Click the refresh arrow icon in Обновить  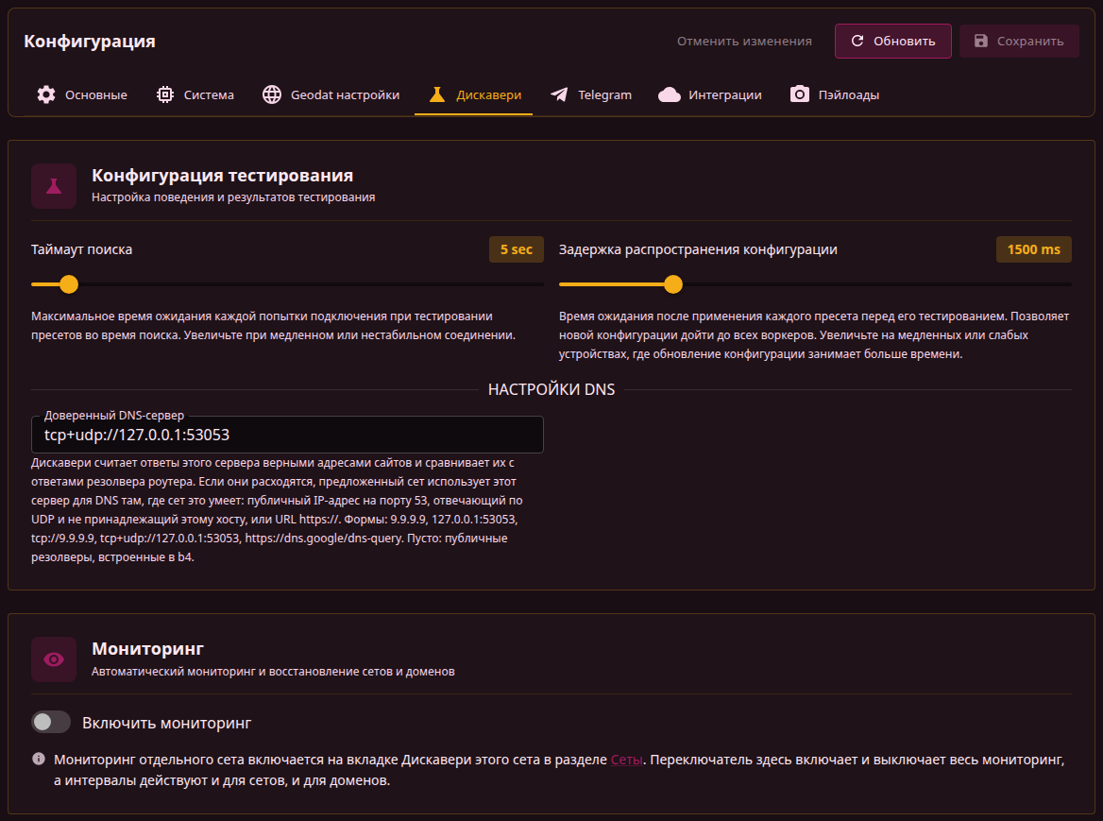[x=857, y=41]
